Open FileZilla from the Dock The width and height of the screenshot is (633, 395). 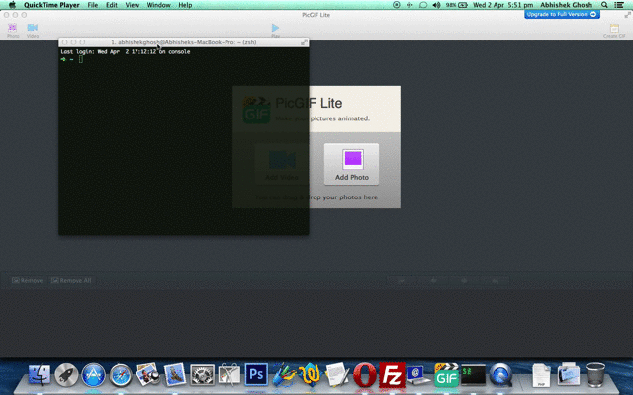point(392,374)
